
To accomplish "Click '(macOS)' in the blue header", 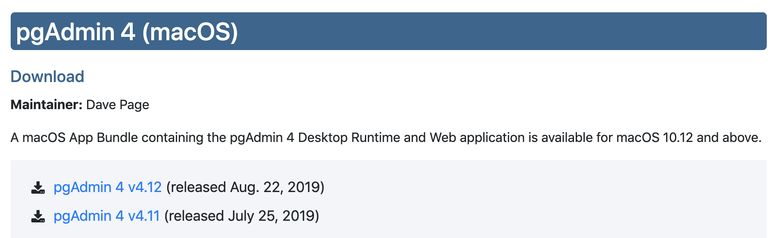I will 190,32.
